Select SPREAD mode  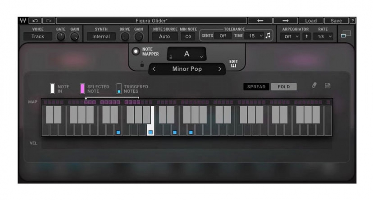click(x=256, y=87)
